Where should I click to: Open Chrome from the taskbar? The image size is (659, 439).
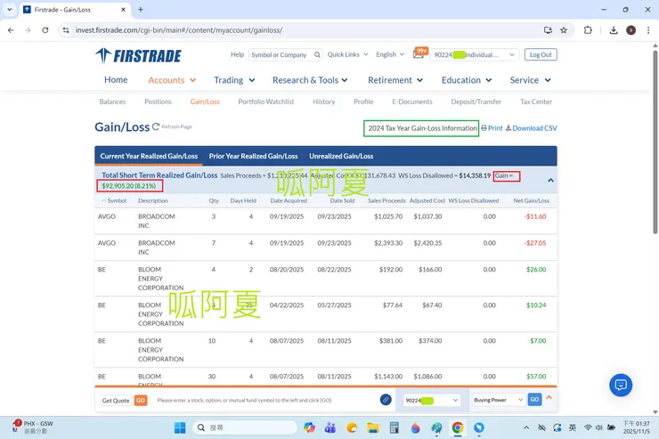pos(458,427)
